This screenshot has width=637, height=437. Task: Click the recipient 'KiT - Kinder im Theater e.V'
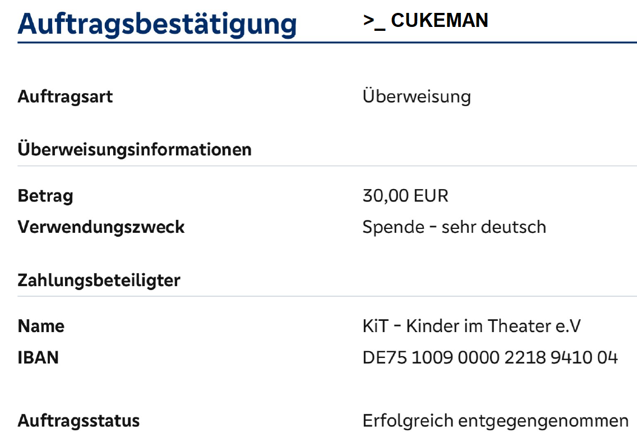pyautogui.click(x=472, y=326)
